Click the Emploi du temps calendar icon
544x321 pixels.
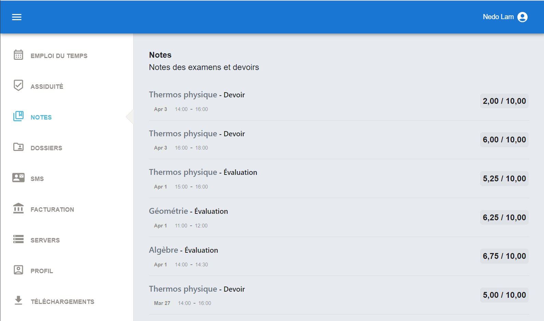pyautogui.click(x=18, y=55)
